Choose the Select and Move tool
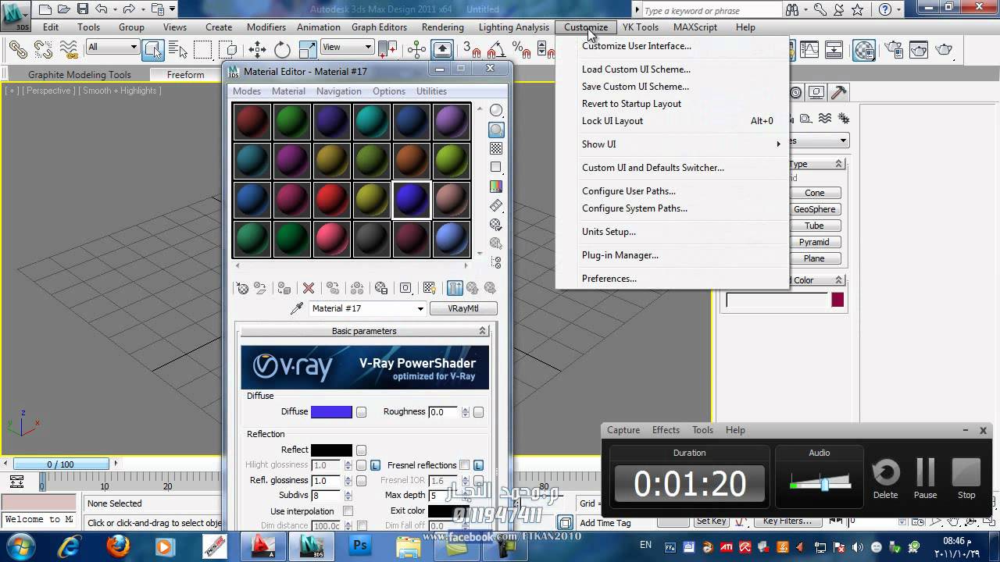The width and height of the screenshot is (1000, 562). pos(257,49)
